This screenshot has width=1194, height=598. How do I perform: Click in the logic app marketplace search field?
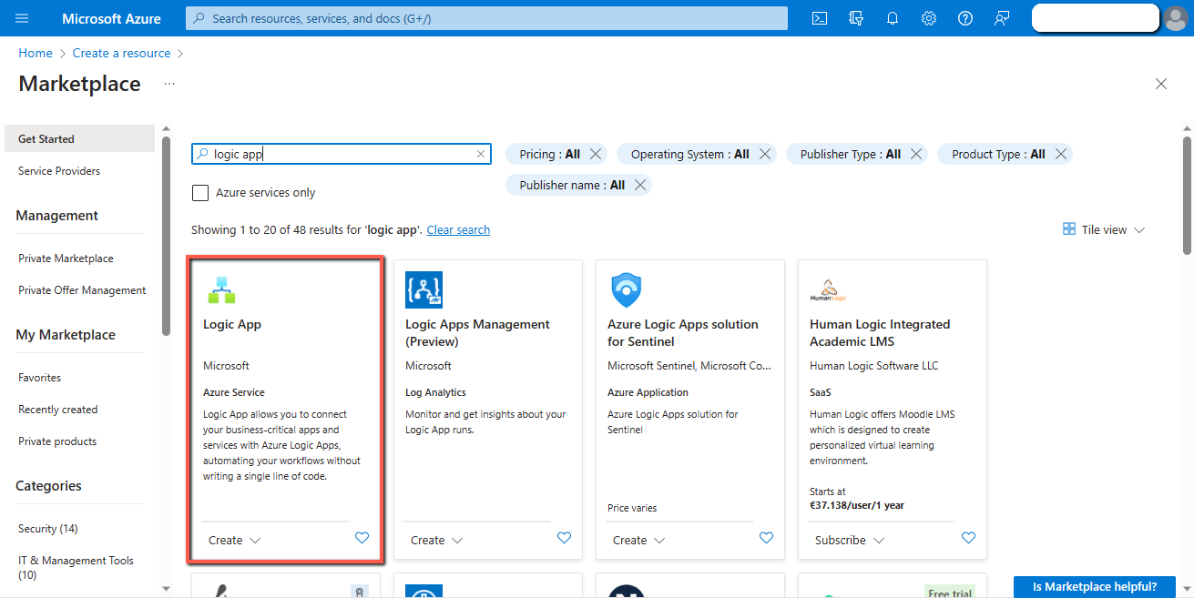[x=342, y=154]
